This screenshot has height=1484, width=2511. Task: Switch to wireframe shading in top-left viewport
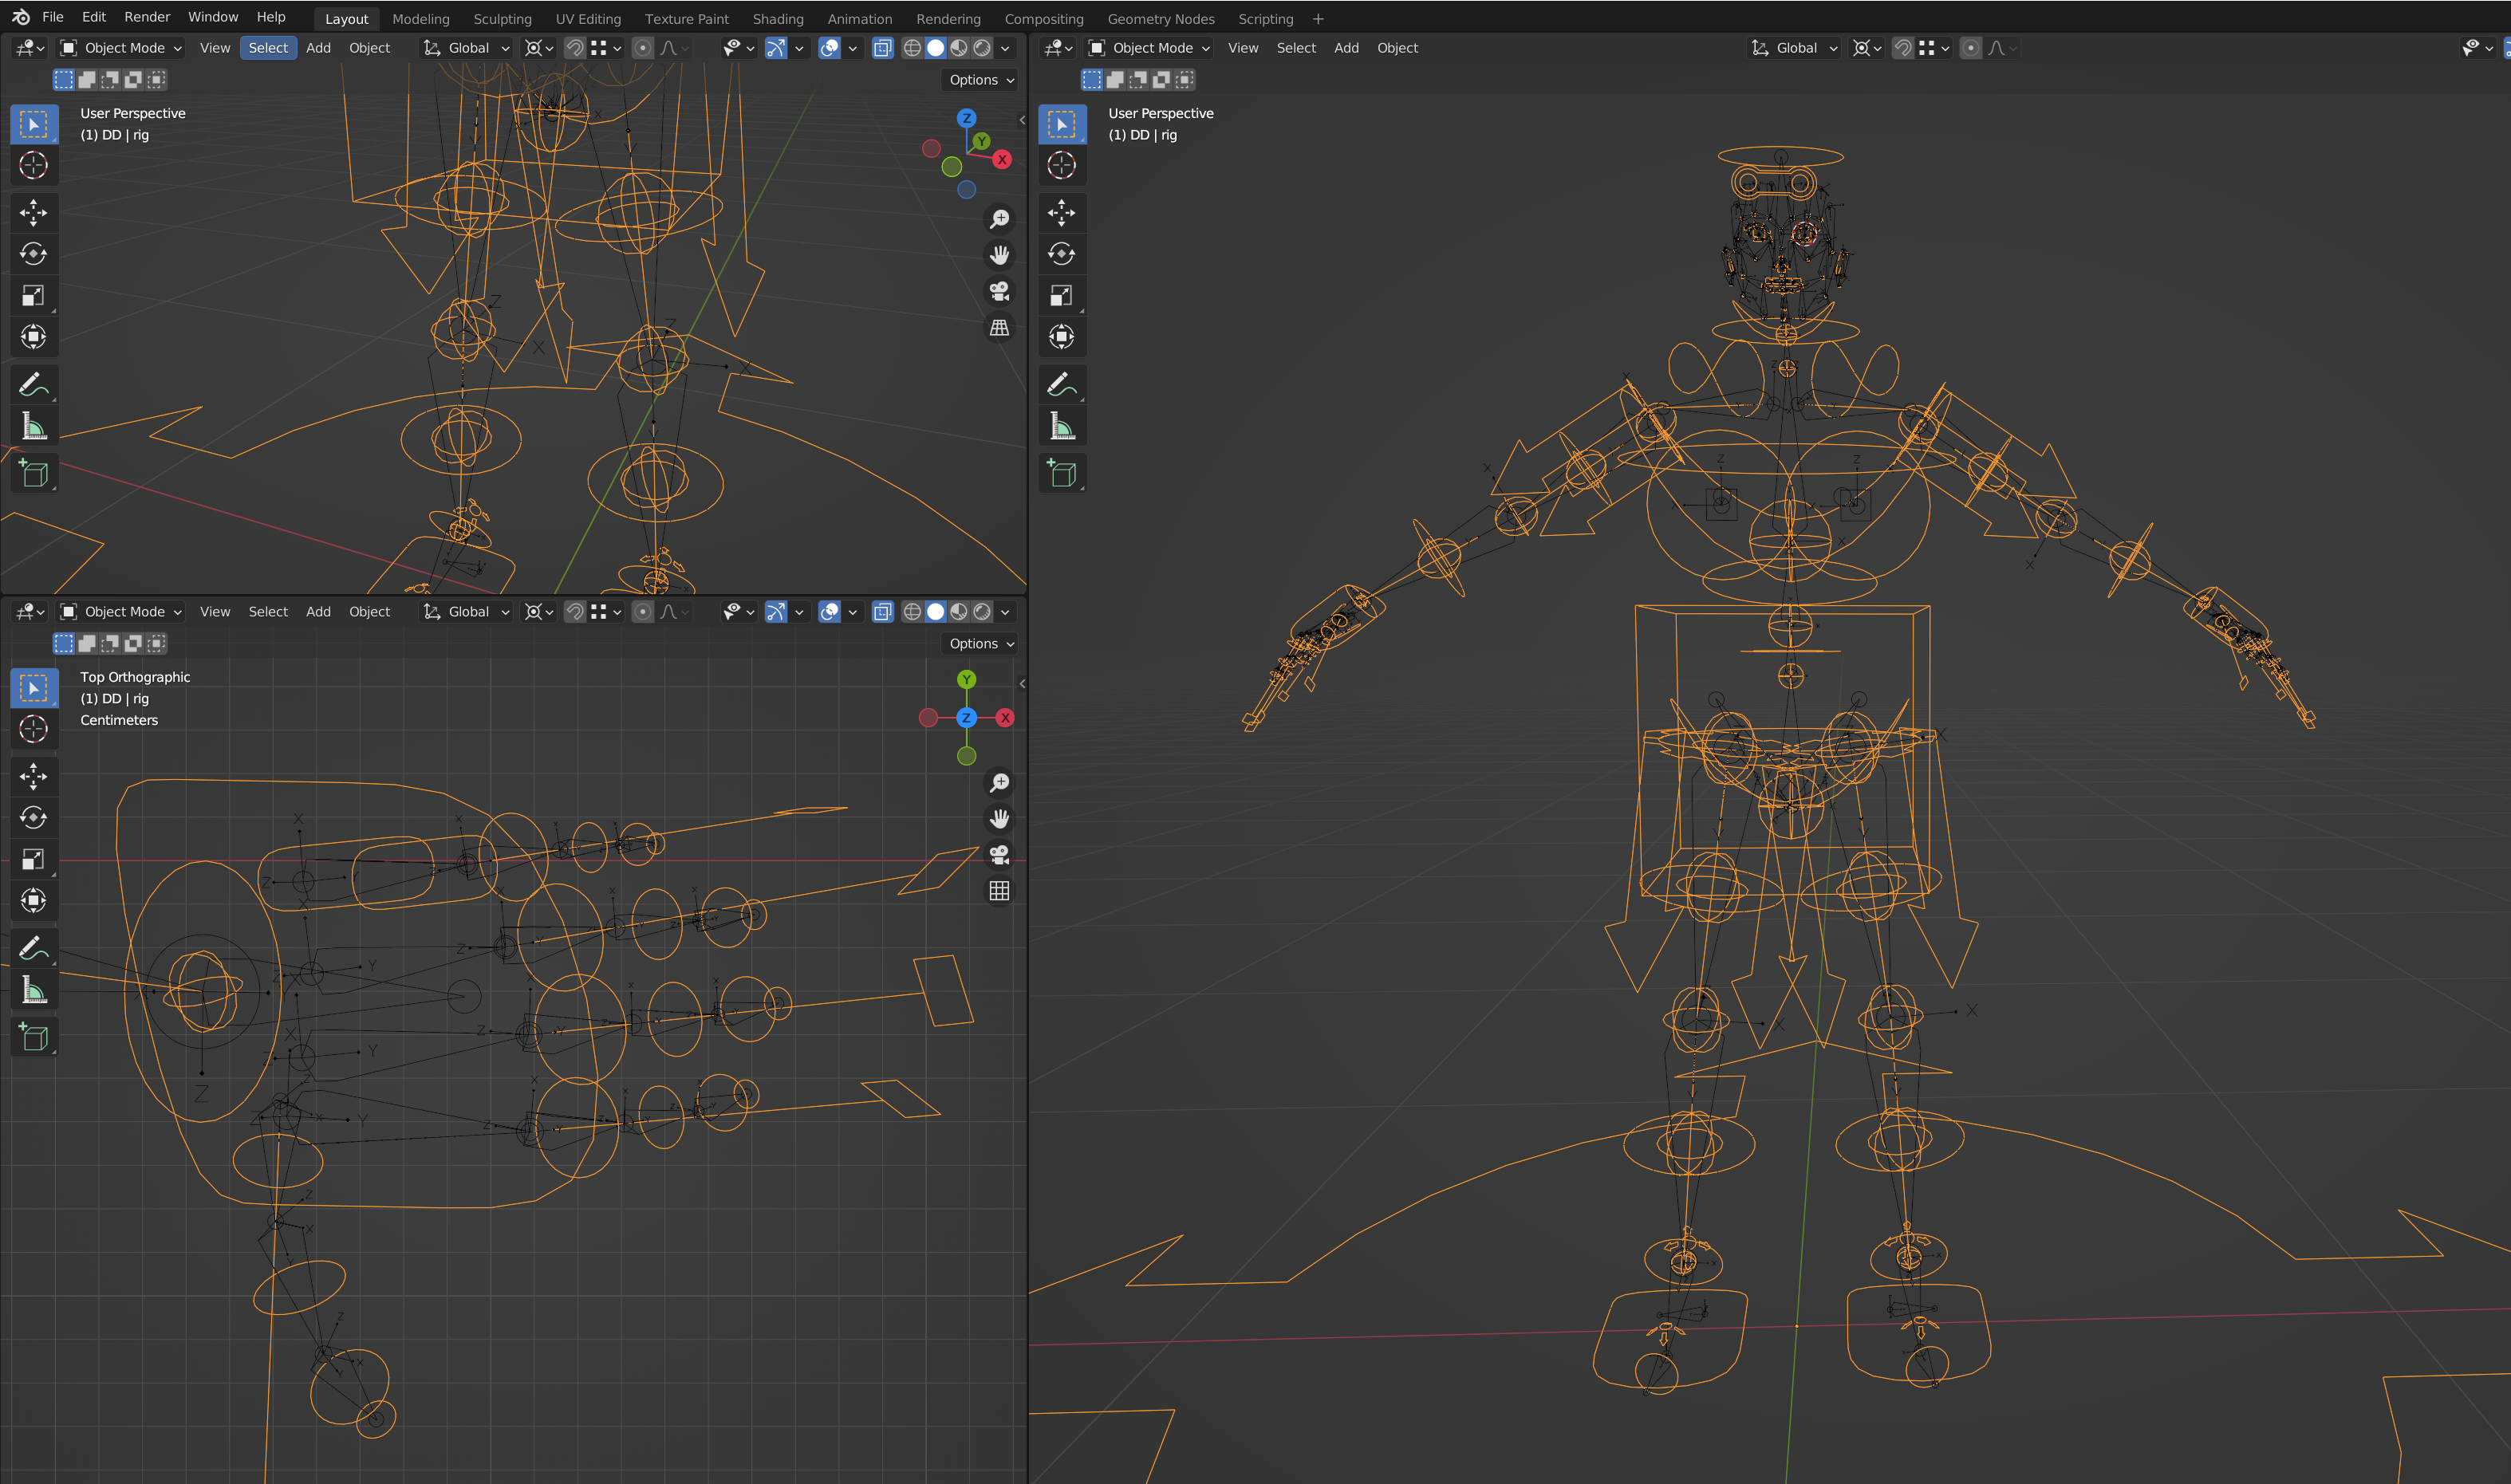[x=912, y=48]
